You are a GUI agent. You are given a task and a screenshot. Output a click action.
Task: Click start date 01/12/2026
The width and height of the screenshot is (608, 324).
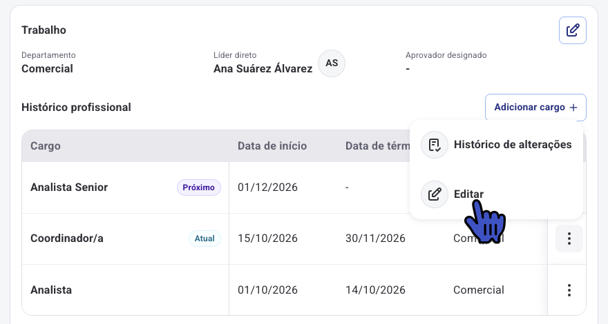pos(267,188)
